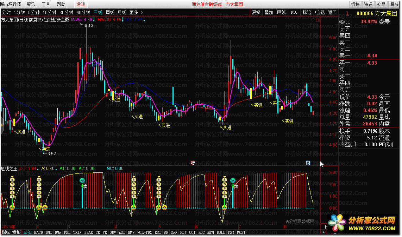Open the 更多 period dropdown
The height and width of the screenshot is (237, 402).
click(x=133, y=12)
